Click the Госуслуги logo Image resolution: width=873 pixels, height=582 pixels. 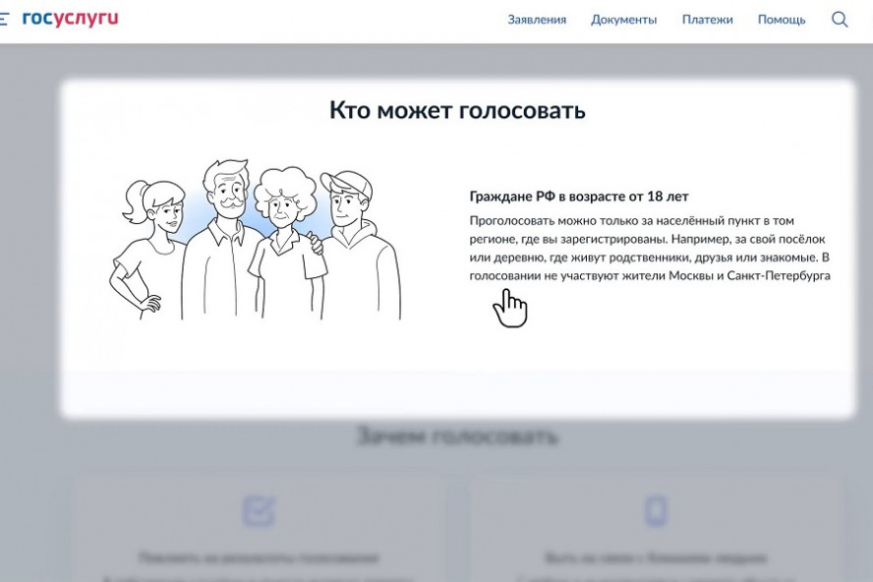70,19
